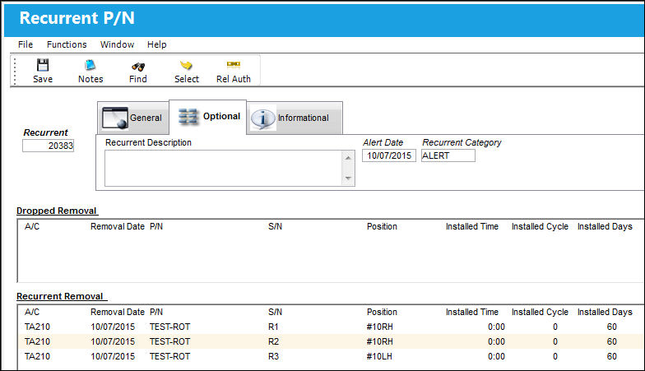
Task: Click the Recurrent Removal P/N column header
Action: 156,313
